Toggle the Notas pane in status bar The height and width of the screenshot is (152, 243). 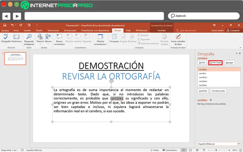[154, 150]
